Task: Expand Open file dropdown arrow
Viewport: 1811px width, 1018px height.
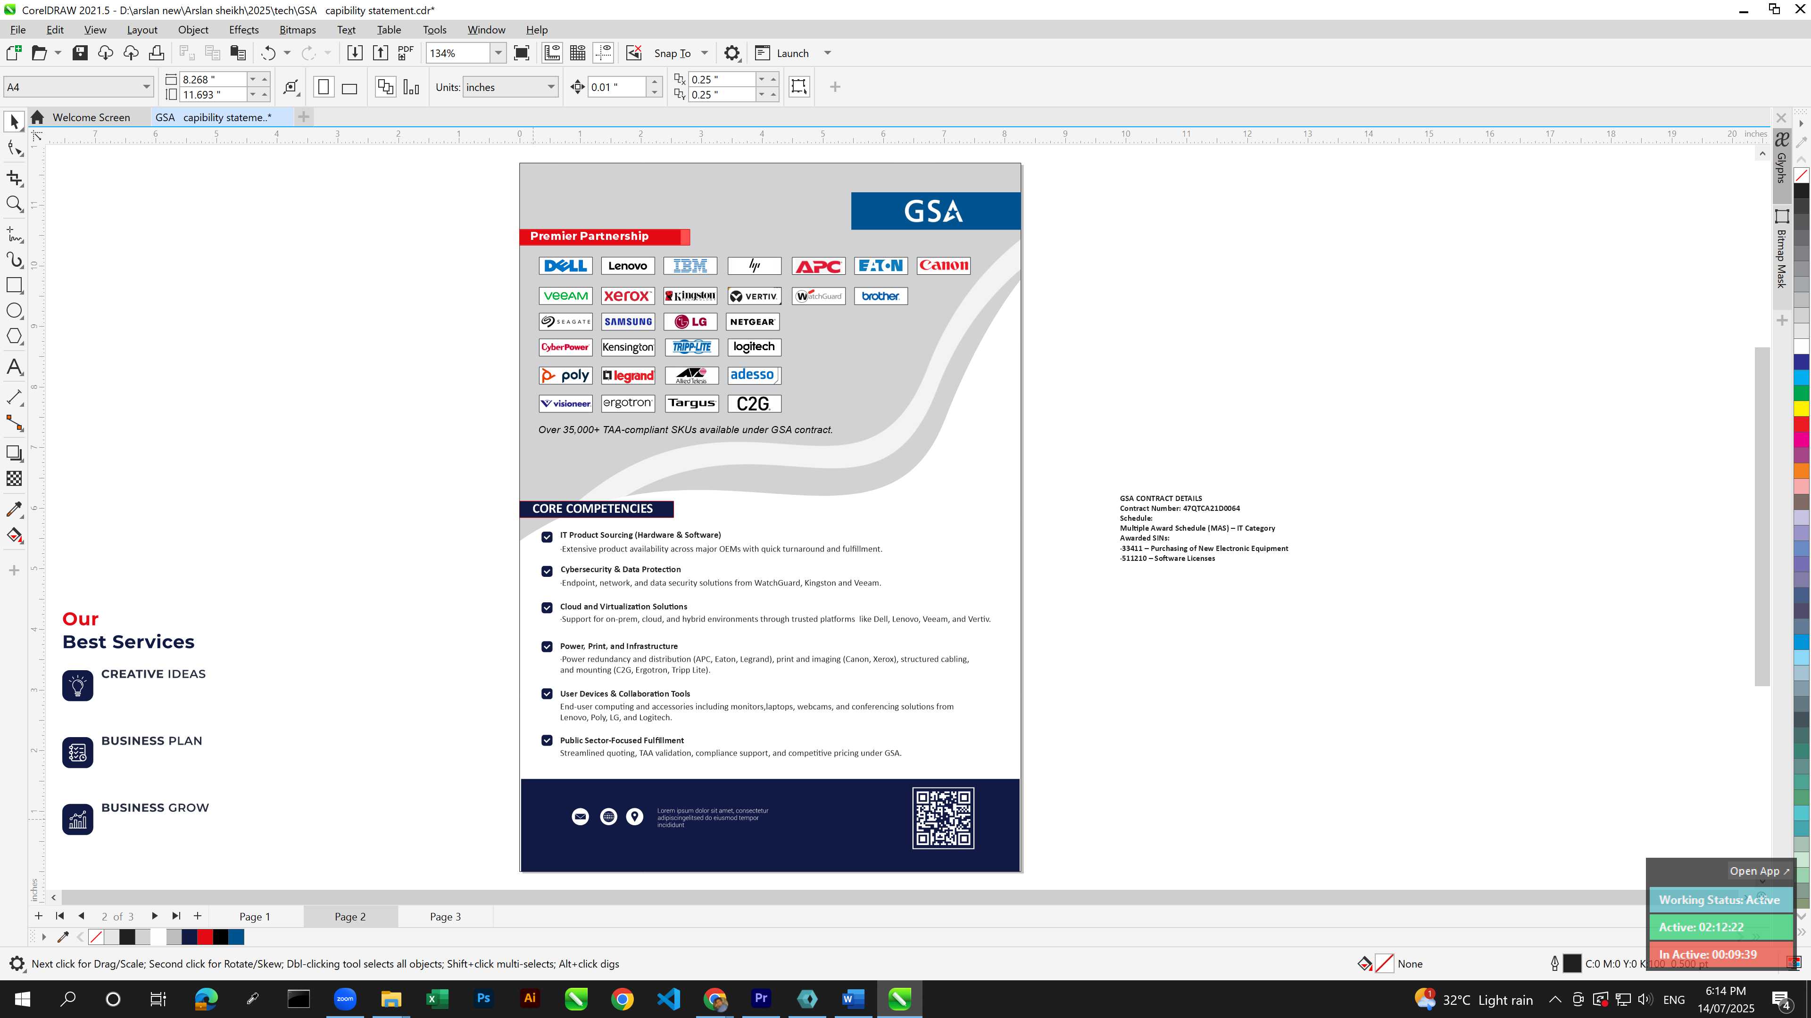Action: [x=58, y=53]
